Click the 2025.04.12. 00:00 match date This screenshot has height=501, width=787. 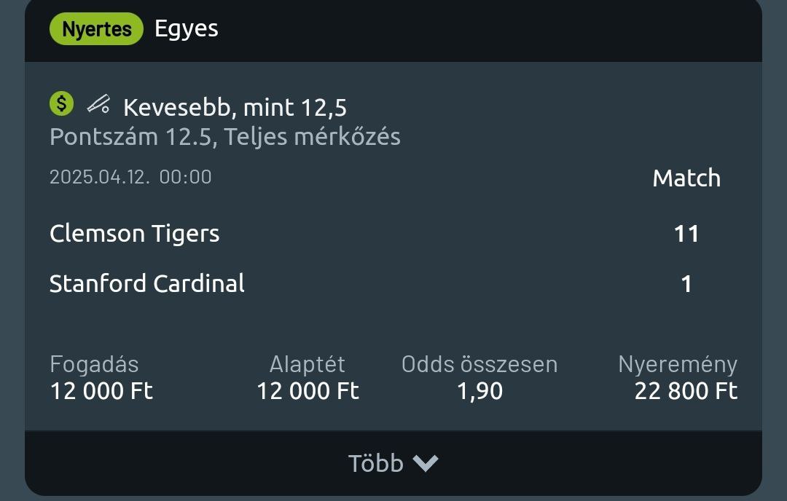[x=130, y=177]
